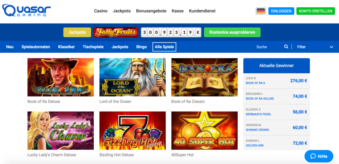
Task: Click the KONTO ERSTELLEN button
Action: [x=315, y=11]
